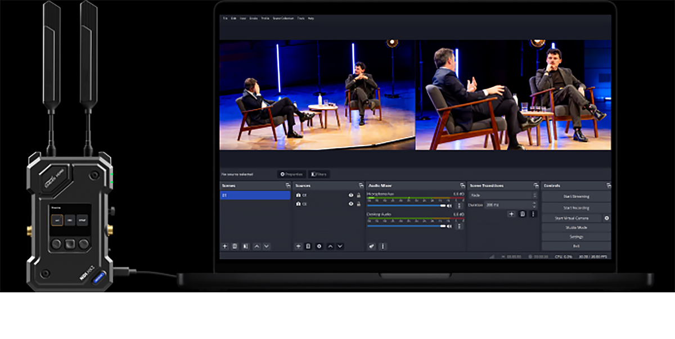The width and height of the screenshot is (675, 339).
Task: Open virtual camera settings gear
Action: point(606,218)
